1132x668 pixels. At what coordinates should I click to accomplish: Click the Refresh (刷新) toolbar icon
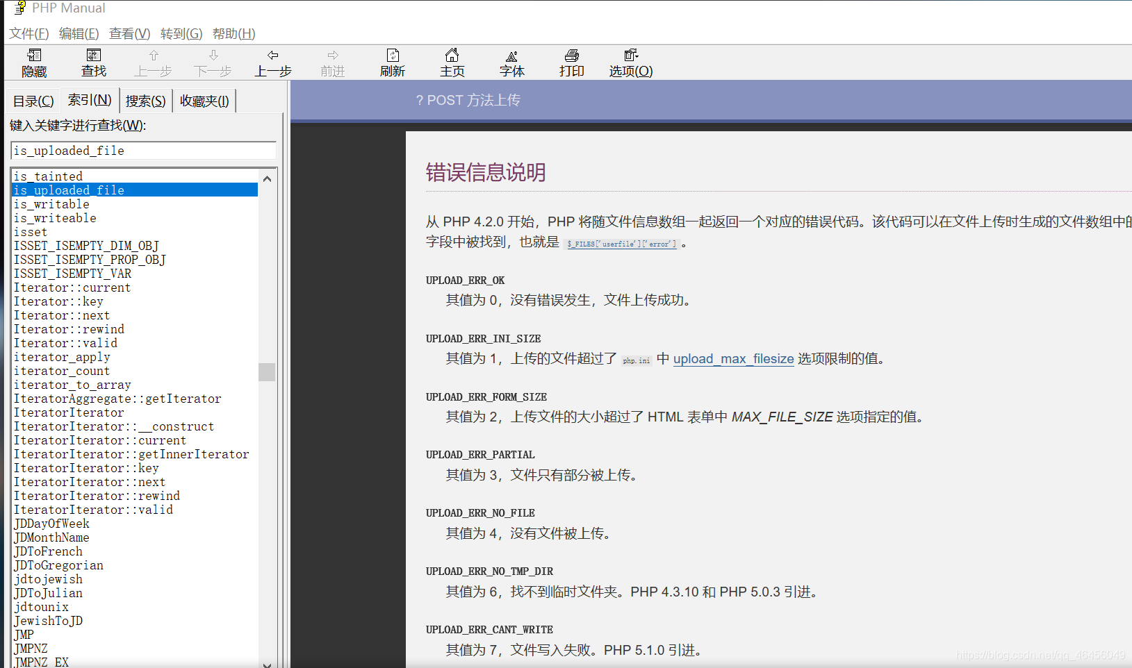click(x=393, y=55)
